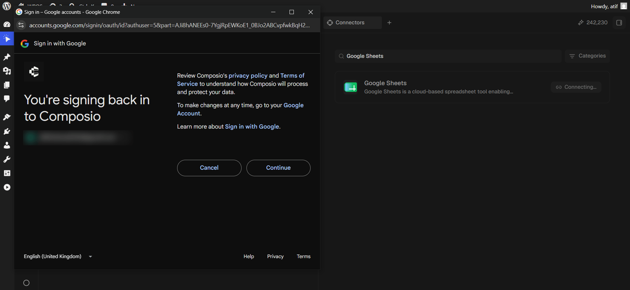Open the Comments speech bubble icon
Viewport: 630px width, 290px height.
click(x=7, y=99)
